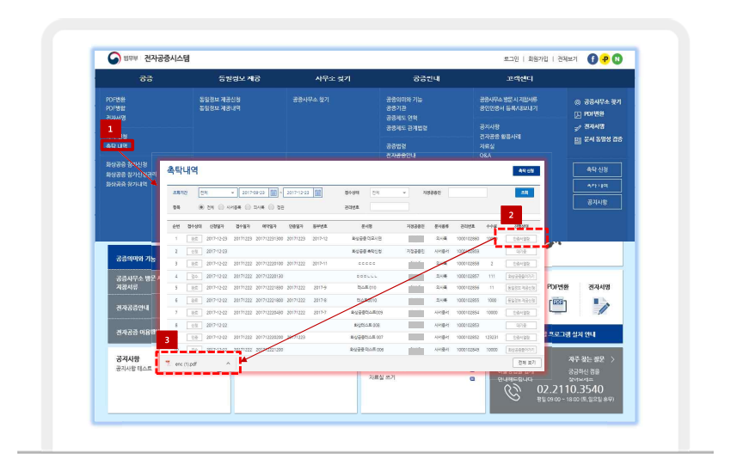Click the blue 조회 search button
Screen dimensions: 731x471
(x=524, y=193)
